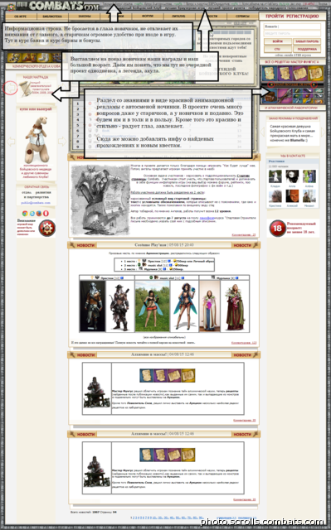
Task: Open the БИБЛИОТЕКА menu item
Action: pyautogui.click(x=52, y=17)
